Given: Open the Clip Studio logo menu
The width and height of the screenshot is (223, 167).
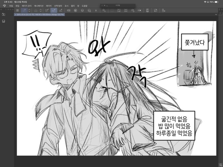Looking at the screenshot, I should pos(4,6).
